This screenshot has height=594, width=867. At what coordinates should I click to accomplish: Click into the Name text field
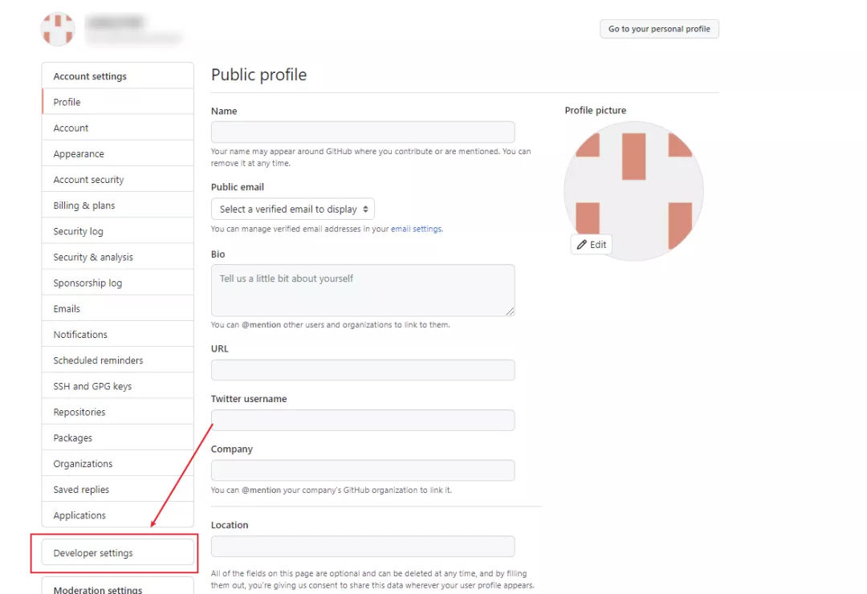(363, 132)
